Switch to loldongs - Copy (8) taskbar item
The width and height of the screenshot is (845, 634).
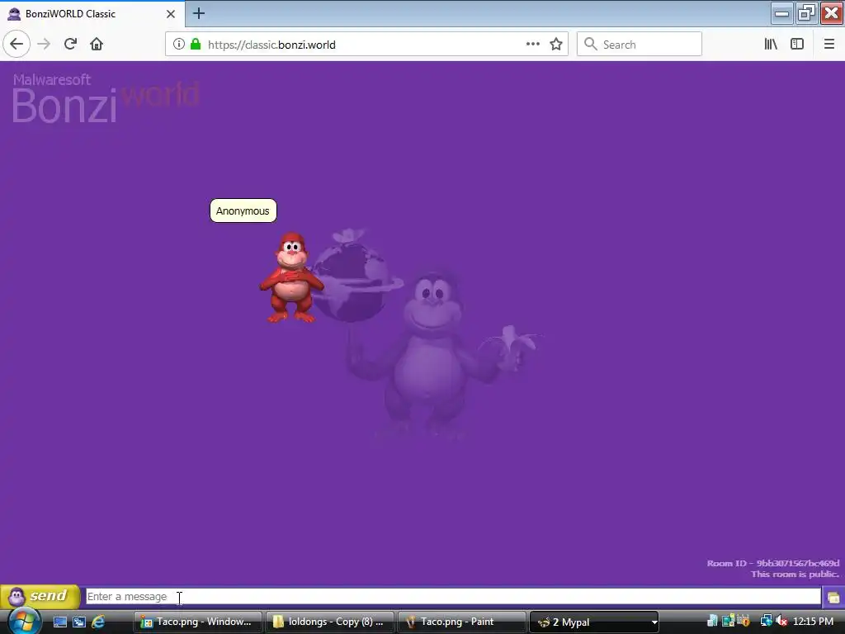[330, 622]
